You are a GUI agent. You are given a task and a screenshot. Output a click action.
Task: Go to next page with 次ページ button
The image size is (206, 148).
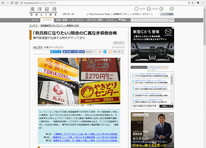pos(118,42)
